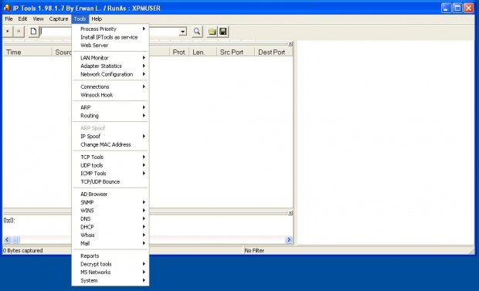Image resolution: width=479 pixels, height=291 pixels.
Task: Open the Mail submenu entry
Action: coord(110,243)
